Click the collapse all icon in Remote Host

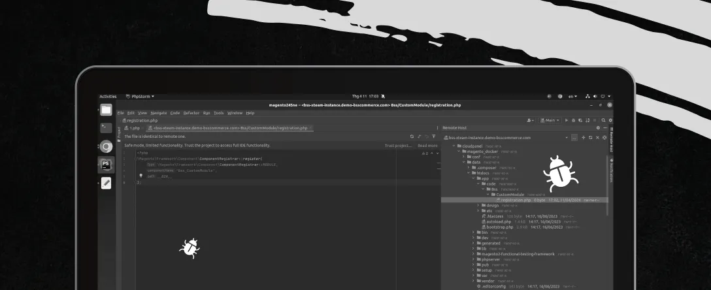pyautogui.click(x=584, y=137)
